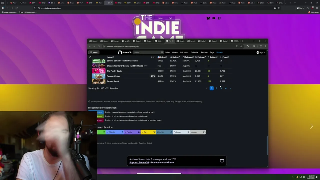The width and height of the screenshot is (320, 180).
Task: Click the FAQ link on Indie Game Awards
Action: (170, 18)
